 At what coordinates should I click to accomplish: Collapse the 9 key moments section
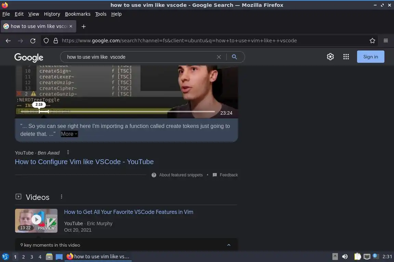[229, 245]
